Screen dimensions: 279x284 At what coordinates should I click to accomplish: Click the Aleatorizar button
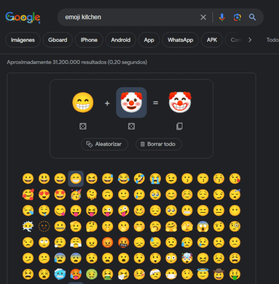[105, 144]
